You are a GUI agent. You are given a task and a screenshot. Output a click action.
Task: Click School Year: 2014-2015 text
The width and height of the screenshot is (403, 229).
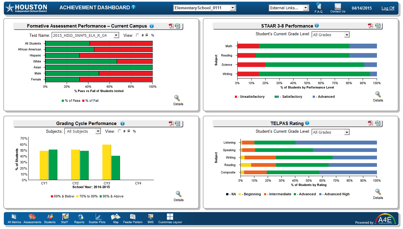91,187
